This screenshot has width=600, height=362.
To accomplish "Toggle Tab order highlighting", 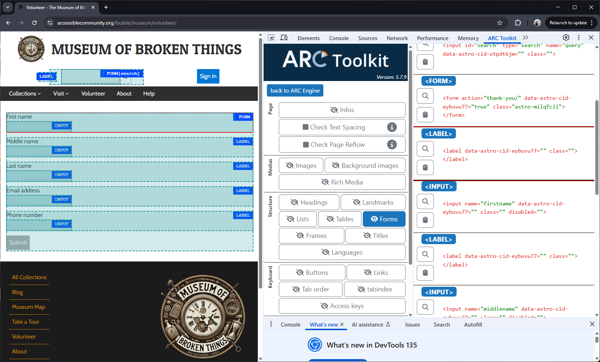I will pos(311,289).
